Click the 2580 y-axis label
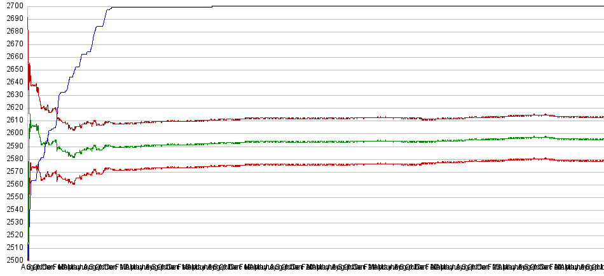 tap(13, 159)
